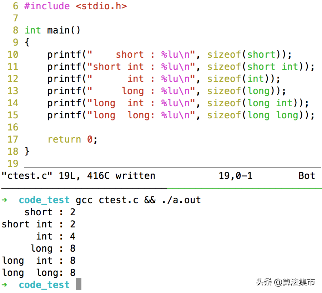
Task: Click the gcc command in the terminal
Action: coord(84,200)
